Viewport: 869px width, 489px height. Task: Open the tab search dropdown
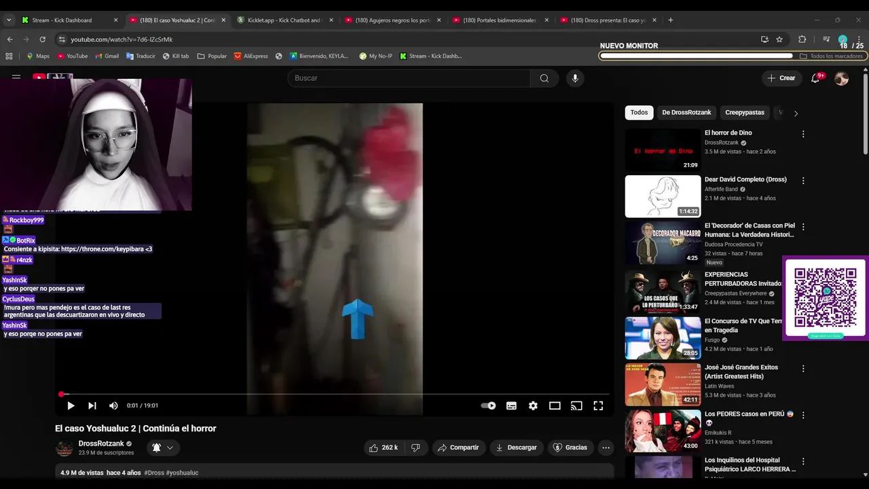tap(9, 20)
